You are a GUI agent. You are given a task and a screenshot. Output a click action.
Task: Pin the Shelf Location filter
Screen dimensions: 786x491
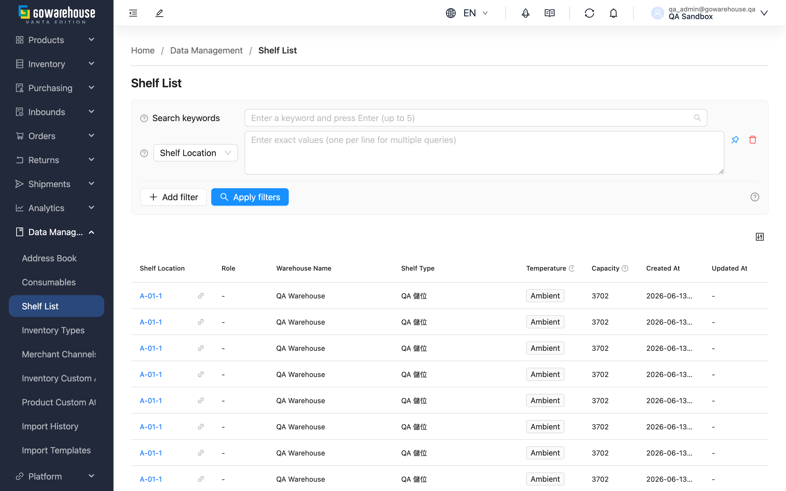pyautogui.click(x=735, y=140)
